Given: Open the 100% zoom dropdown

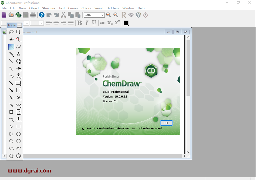Looking at the screenshot, I should click(102, 15).
